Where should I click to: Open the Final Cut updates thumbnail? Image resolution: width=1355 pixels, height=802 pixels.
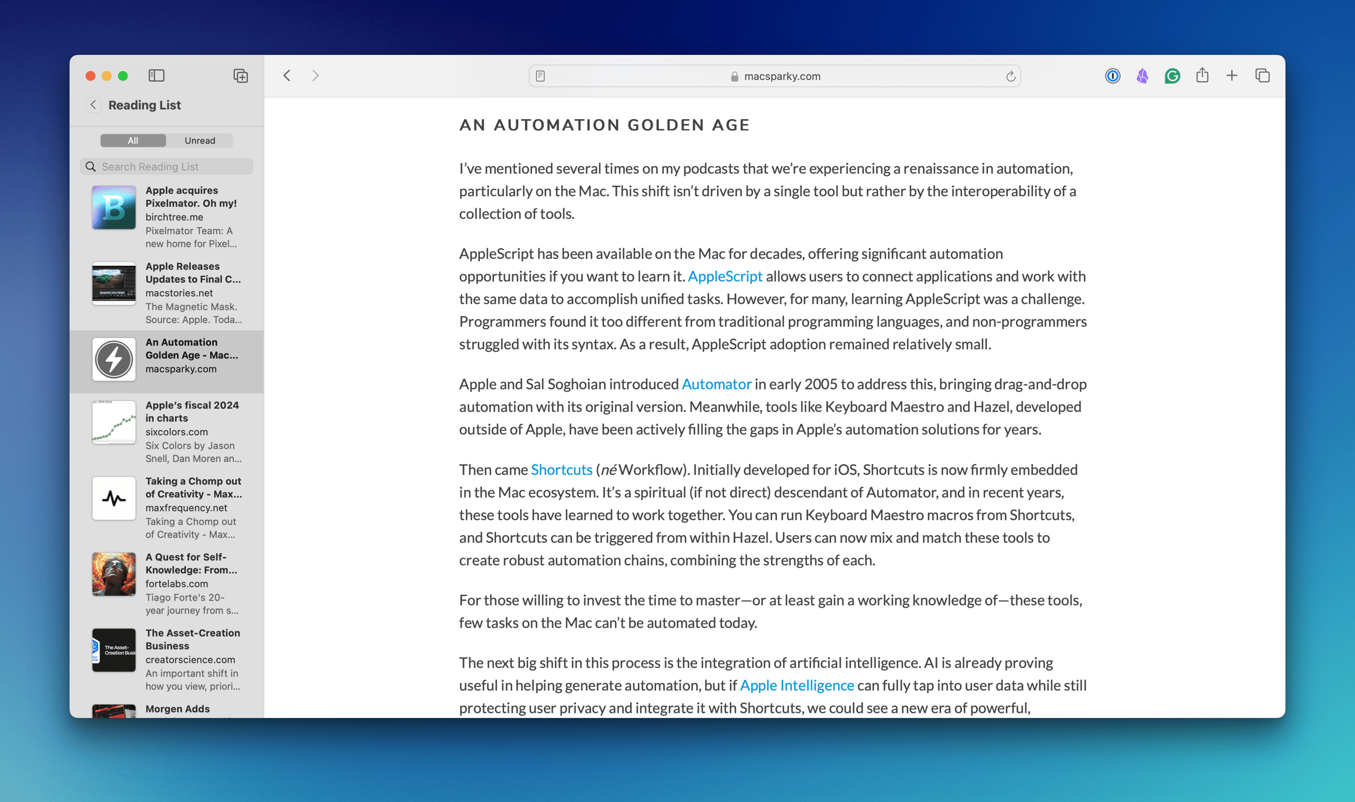[113, 283]
